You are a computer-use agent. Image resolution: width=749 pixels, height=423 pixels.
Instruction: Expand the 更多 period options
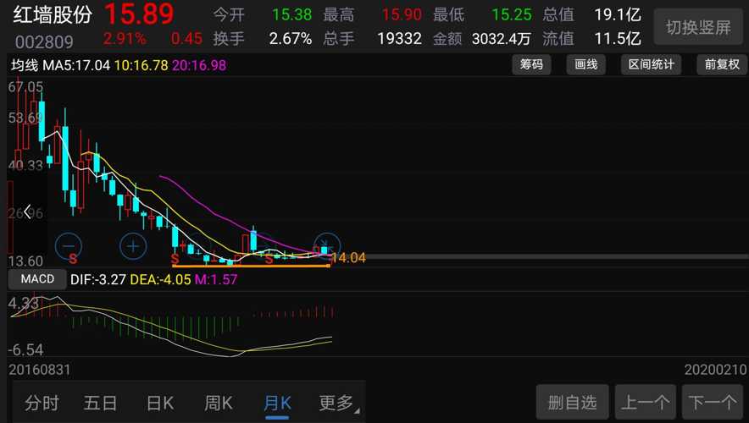pos(337,403)
